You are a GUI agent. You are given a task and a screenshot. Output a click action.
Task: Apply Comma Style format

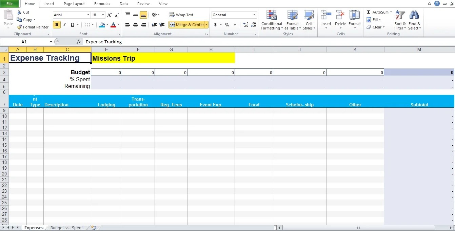point(235,25)
